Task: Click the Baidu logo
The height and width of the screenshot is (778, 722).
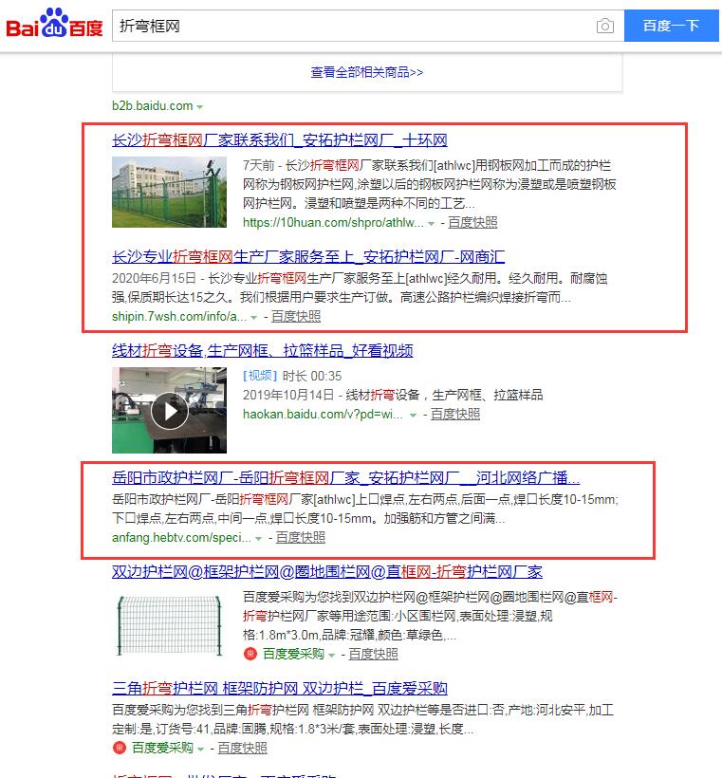Action: click(55, 24)
